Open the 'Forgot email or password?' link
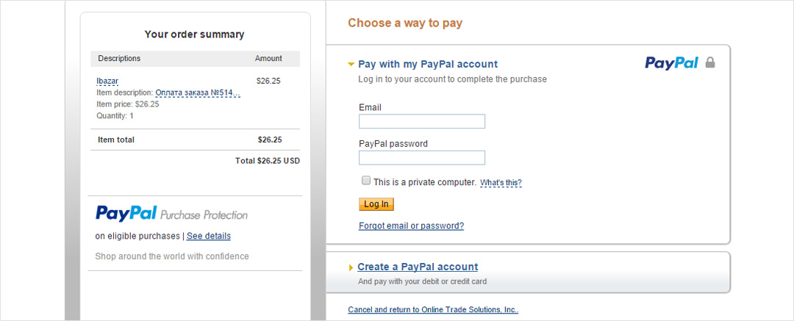This screenshot has height=321, width=794. click(411, 226)
